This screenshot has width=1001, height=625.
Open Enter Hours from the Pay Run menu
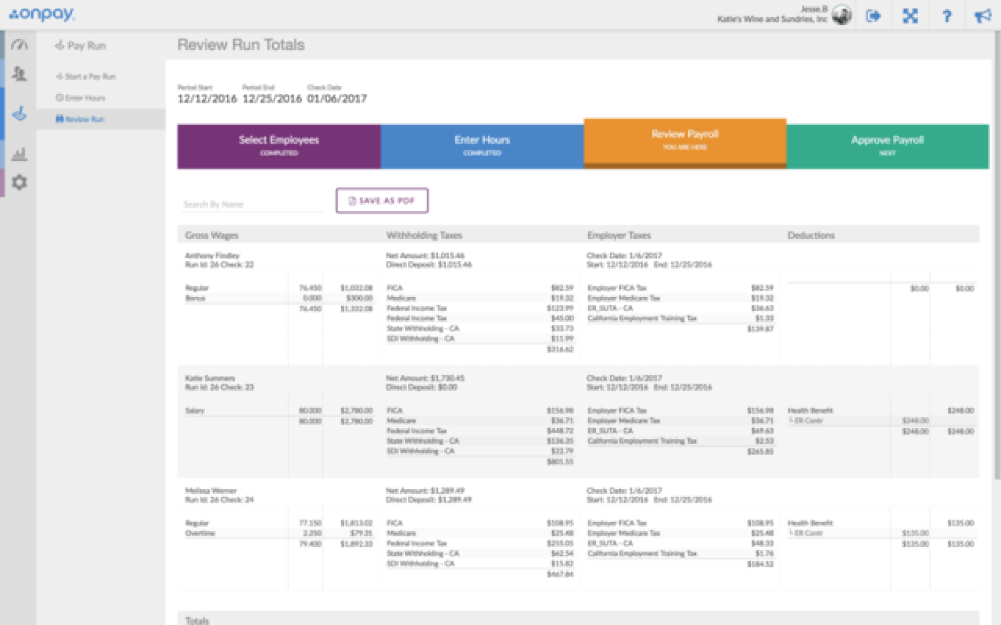click(83, 98)
